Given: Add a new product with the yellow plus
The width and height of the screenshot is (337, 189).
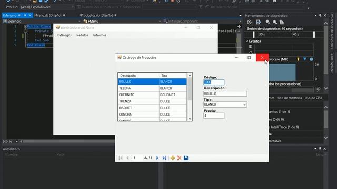Looking at the screenshot, I should pyautogui.click(x=173, y=158).
